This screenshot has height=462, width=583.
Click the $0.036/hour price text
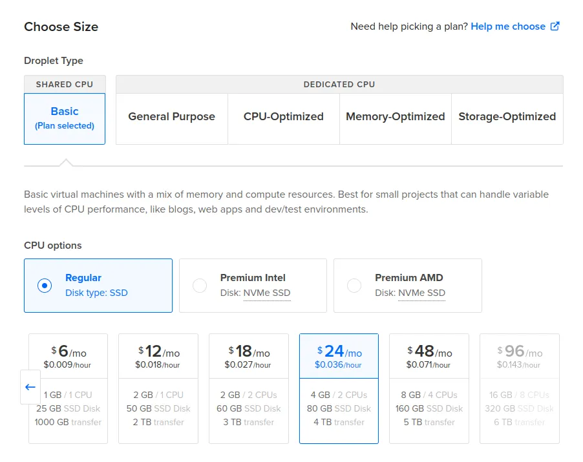click(x=338, y=364)
